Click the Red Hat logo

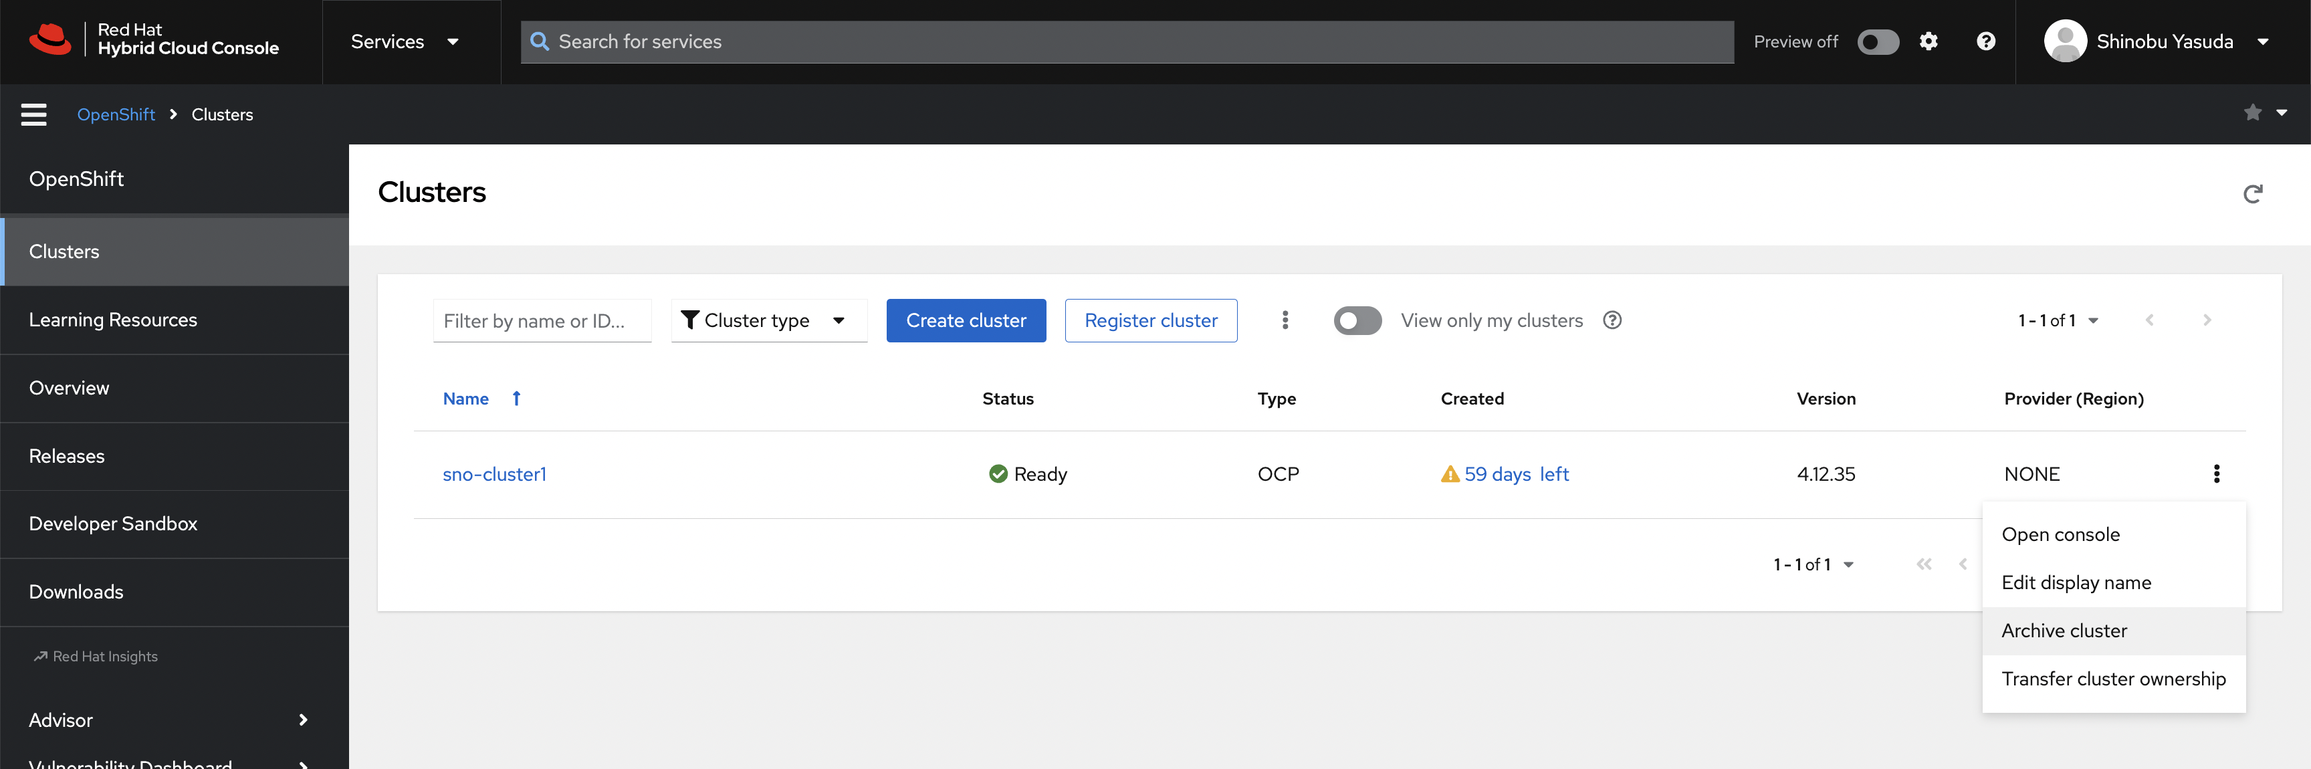50,39
